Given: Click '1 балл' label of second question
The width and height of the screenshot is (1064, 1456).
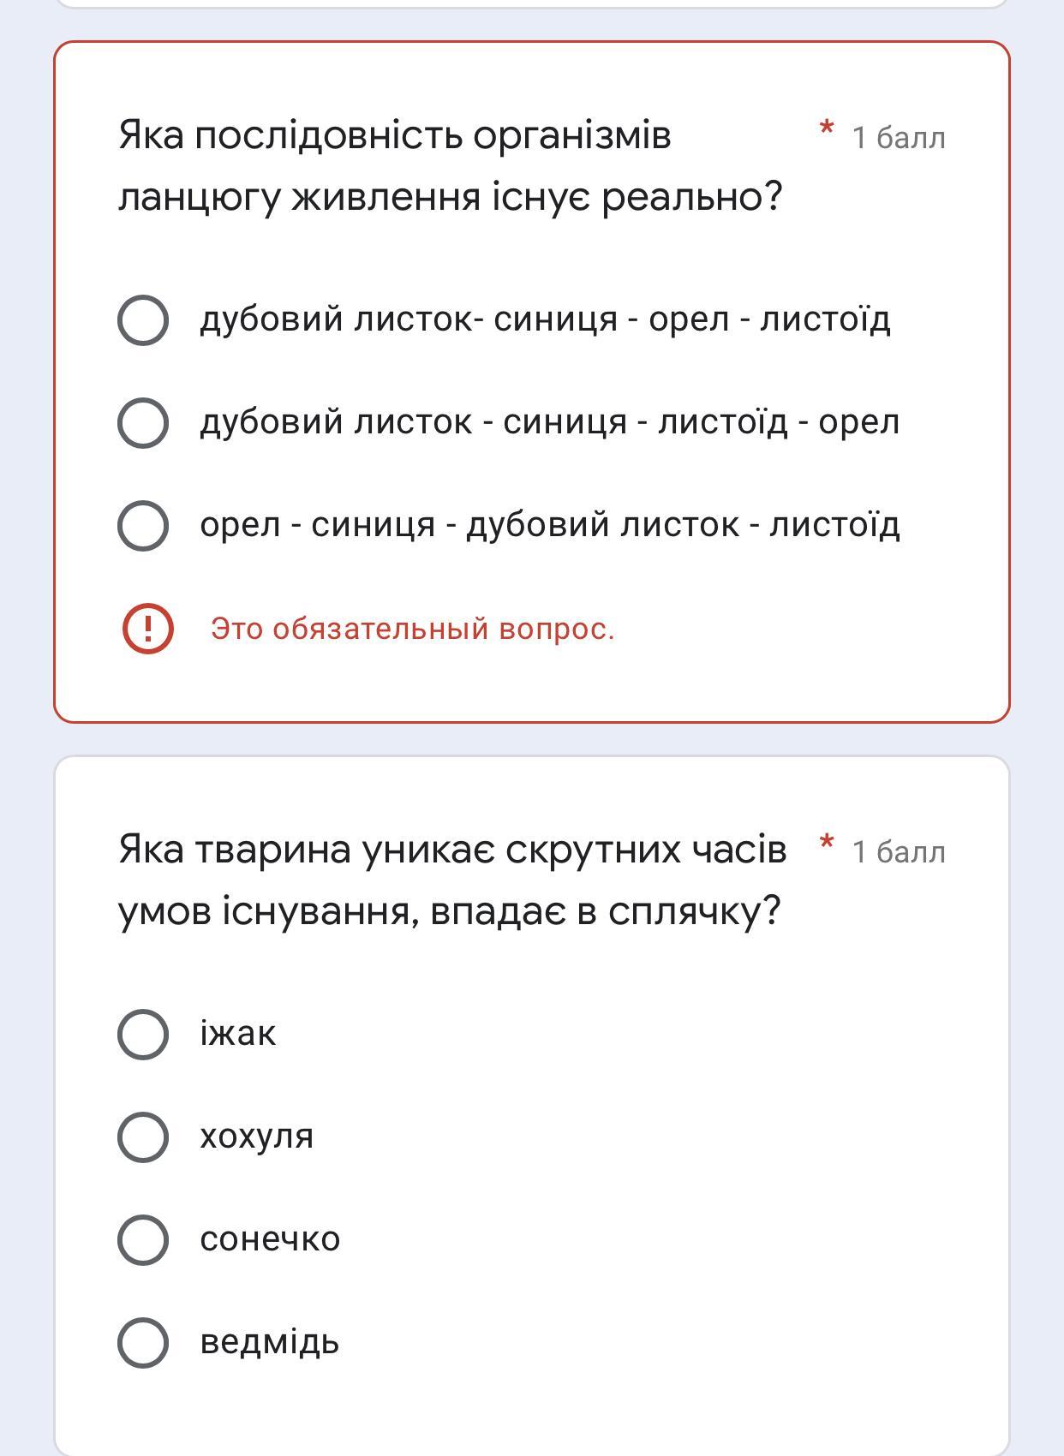Looking at the screenshot, I should (899, 852).
